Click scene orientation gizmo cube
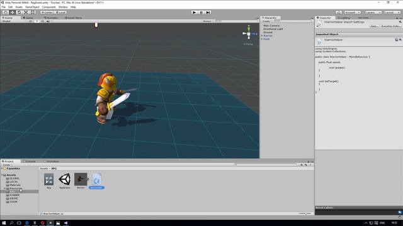Image resolution: width=403 pixels, height=226 pixels. [x=249, y=33]
